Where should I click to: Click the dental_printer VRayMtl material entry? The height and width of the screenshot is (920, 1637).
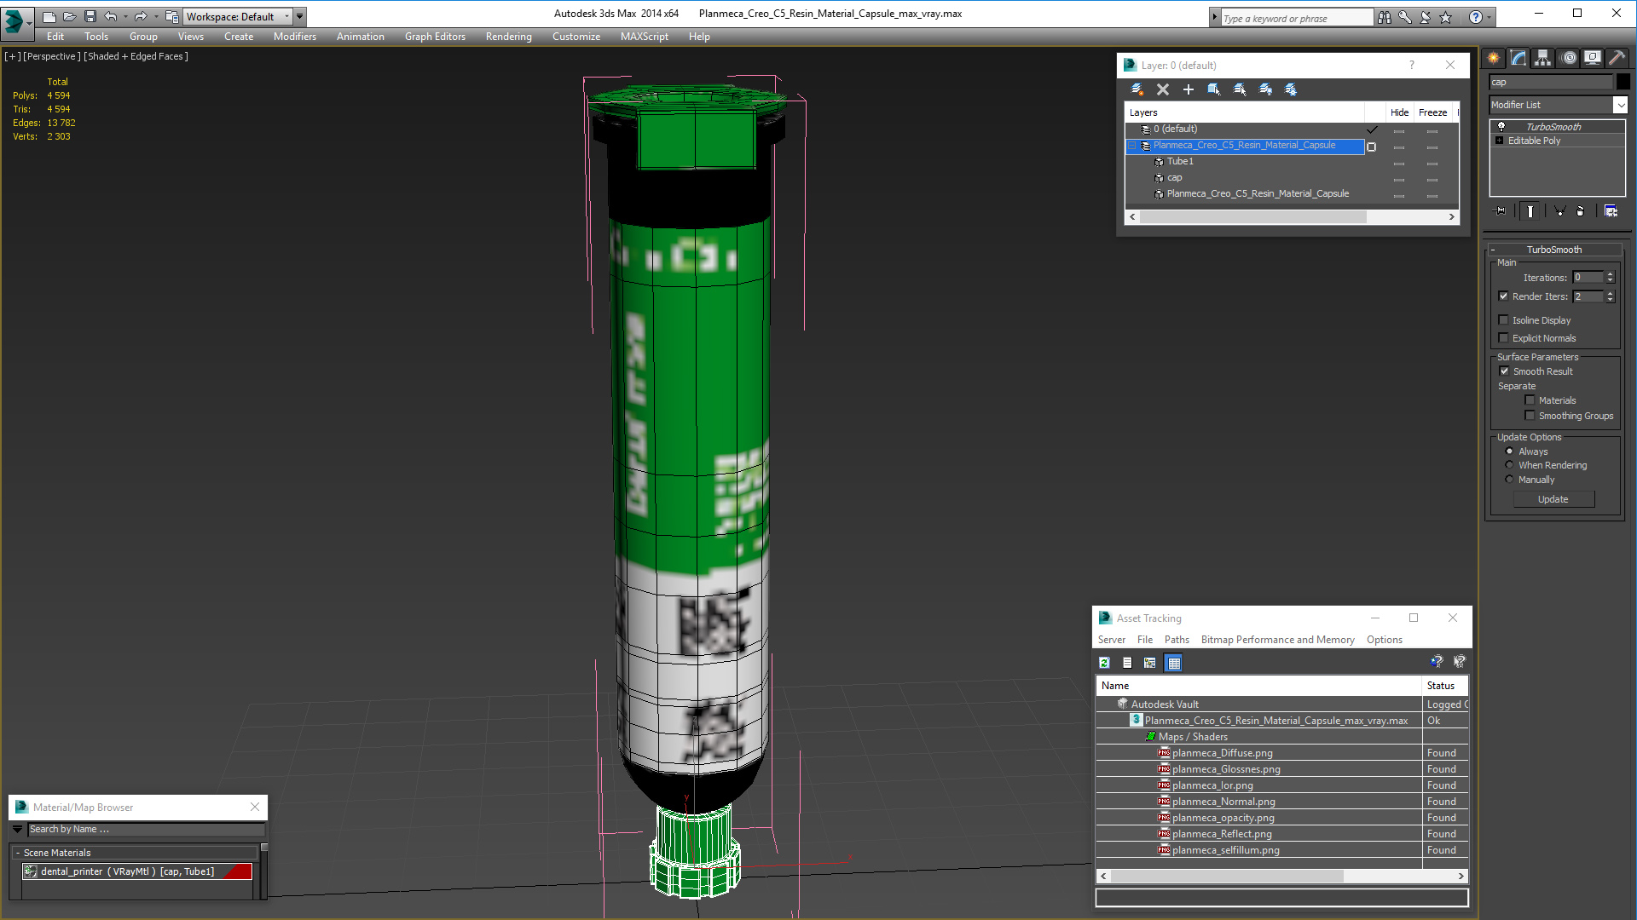coord(136,871)
